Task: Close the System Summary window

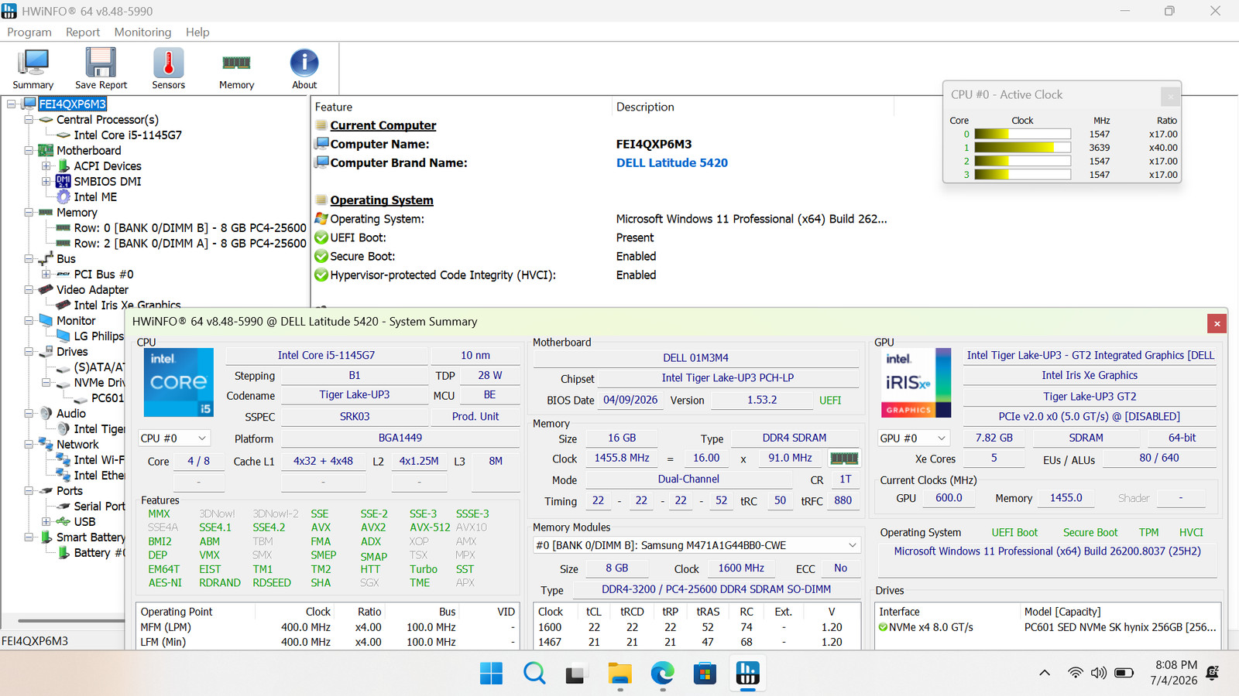Action: [1217, 323]
